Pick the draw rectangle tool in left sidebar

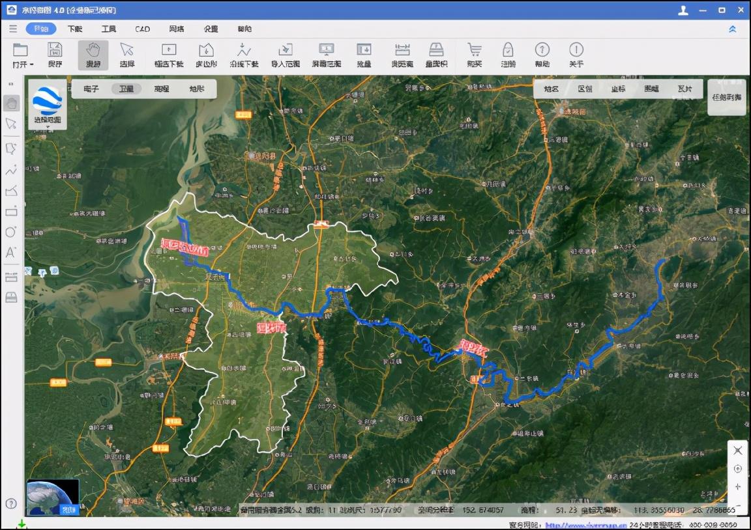point(11,212)
